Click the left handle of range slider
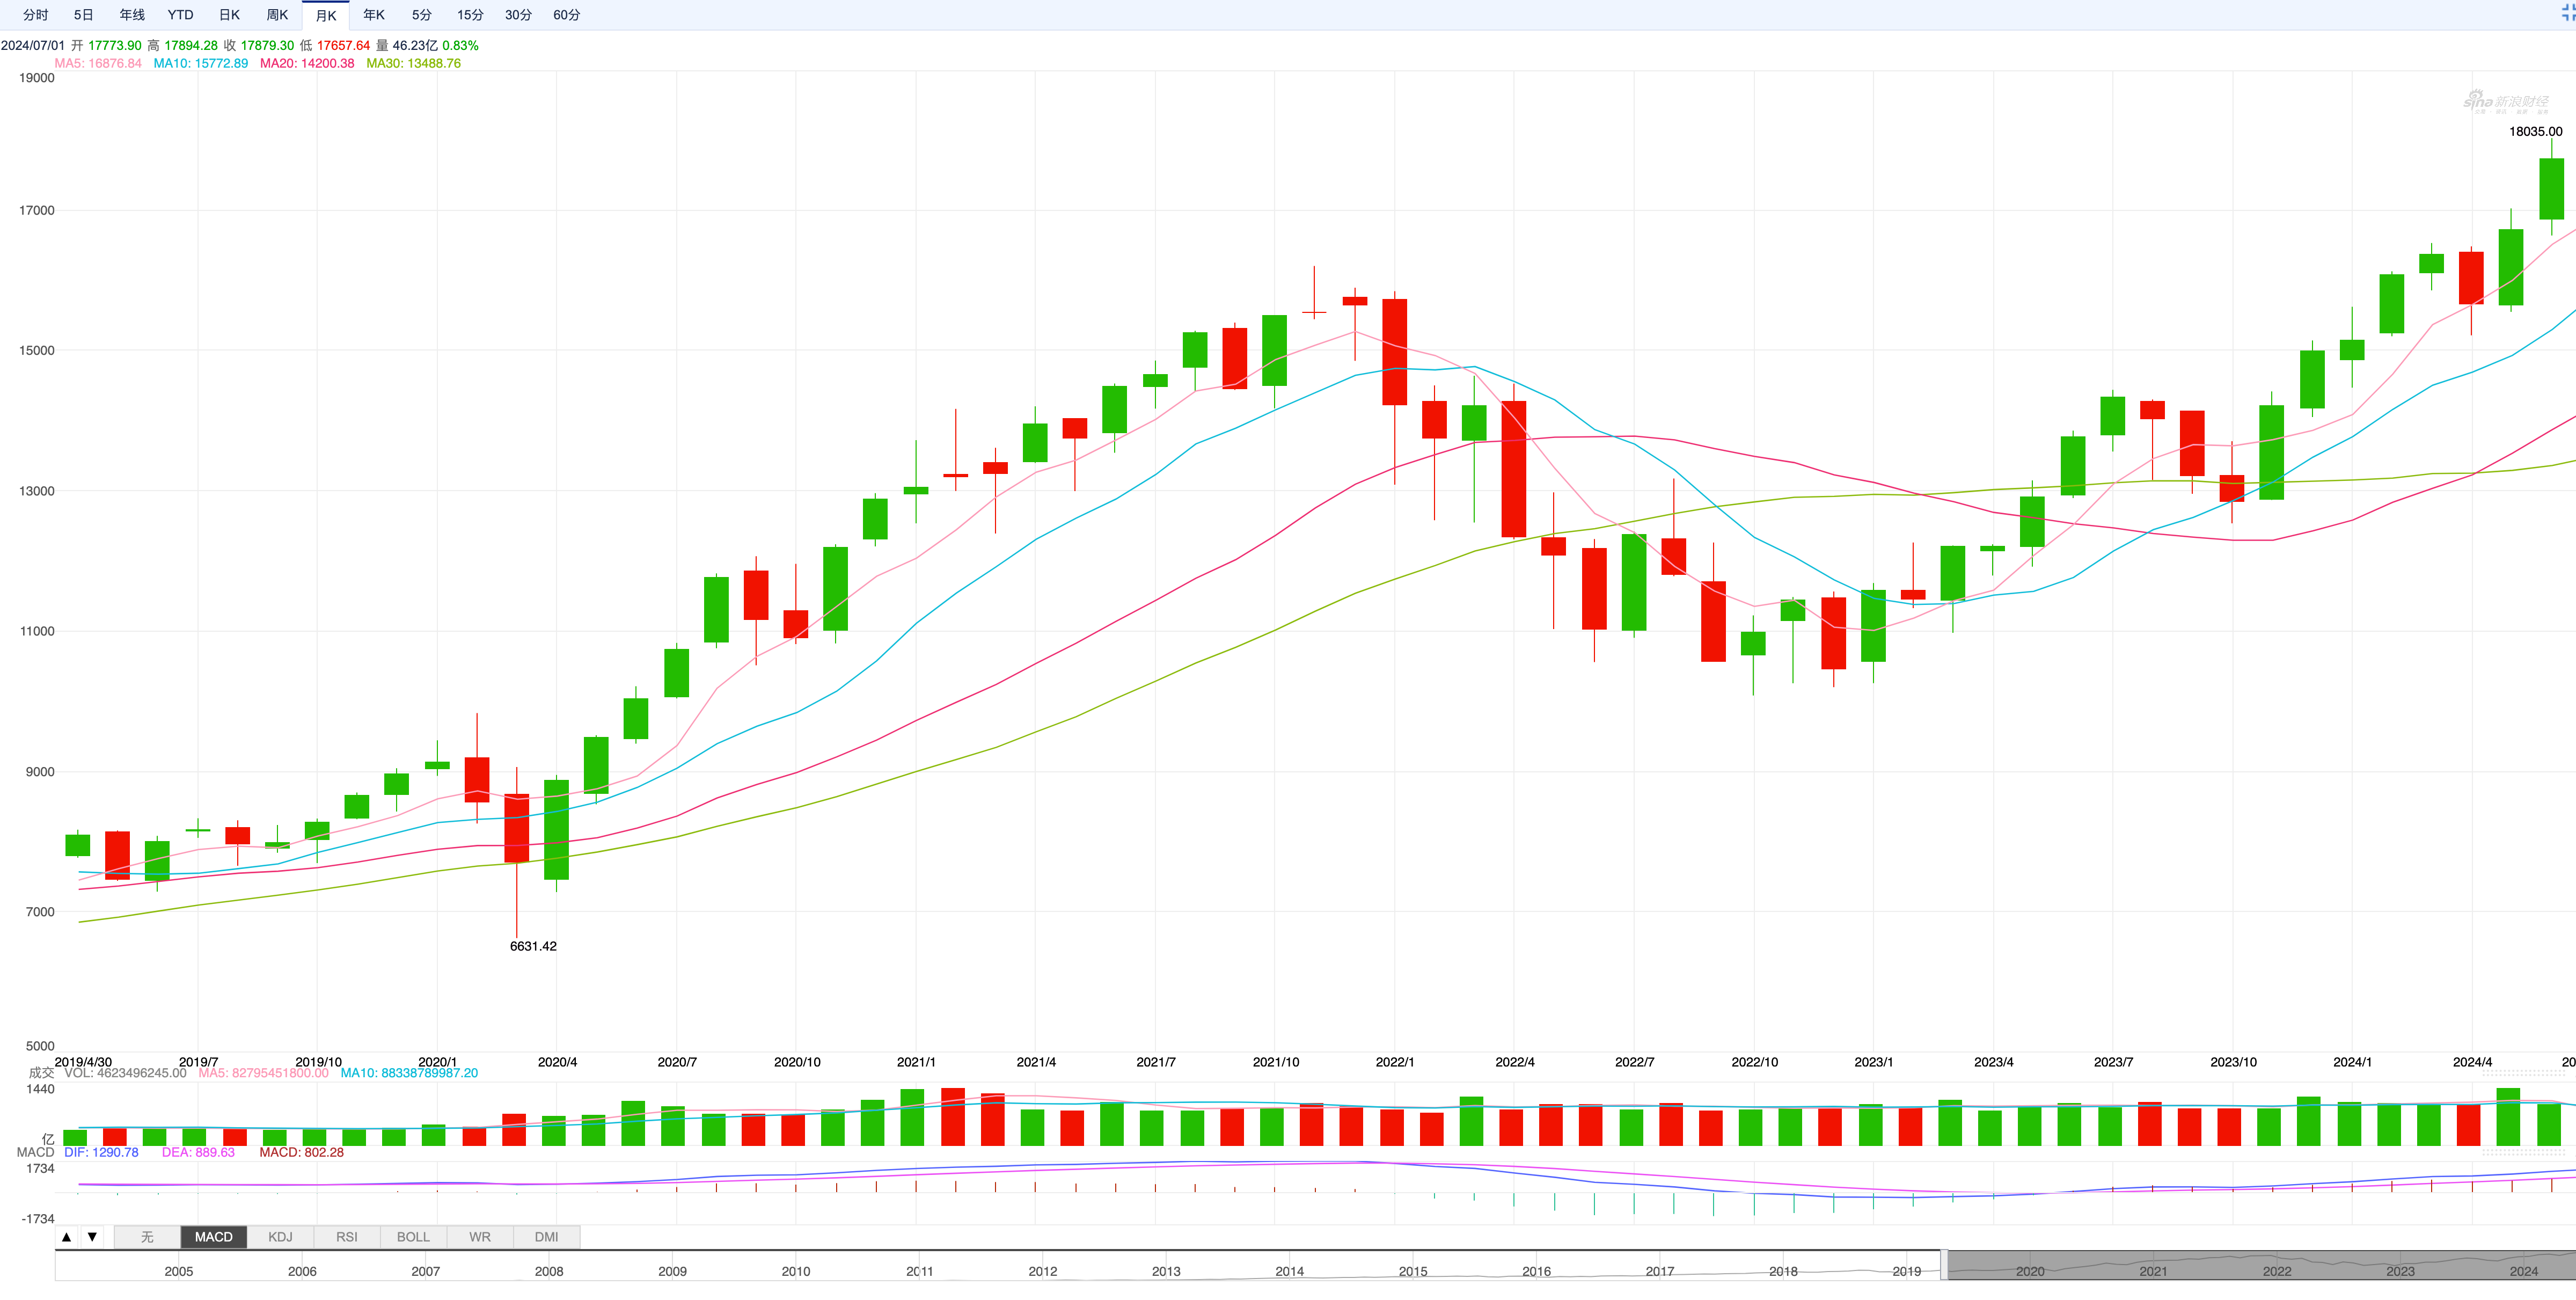The height and width of the screenshot is (1300, 2576). 1944,1265
